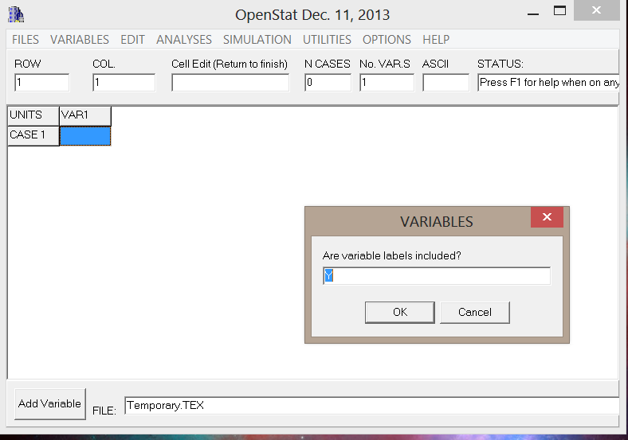This screenshot has width=628, height=440.
Task: Open the ANALYSES menu
Action: click(184, 40)
